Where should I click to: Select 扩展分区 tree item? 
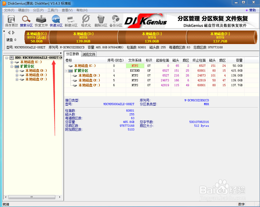(27, 66)
